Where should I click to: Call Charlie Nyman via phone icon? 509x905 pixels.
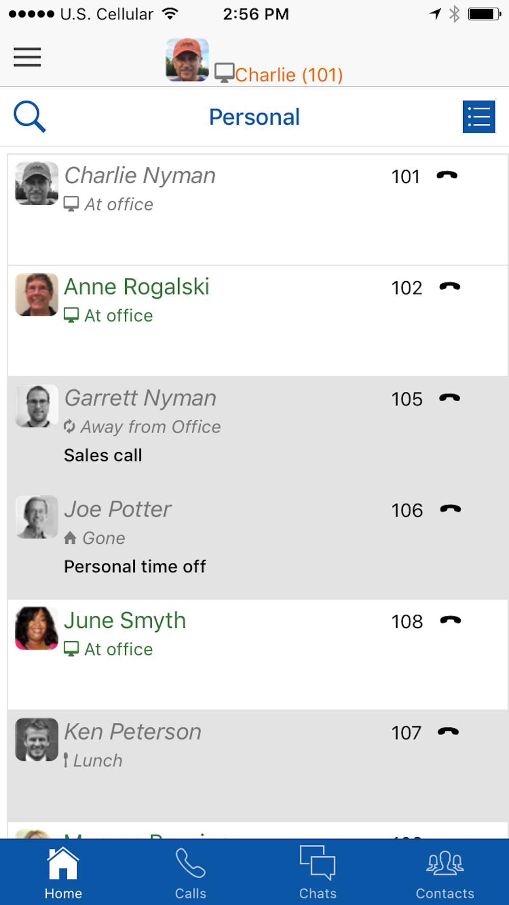(x=447, y=176)
